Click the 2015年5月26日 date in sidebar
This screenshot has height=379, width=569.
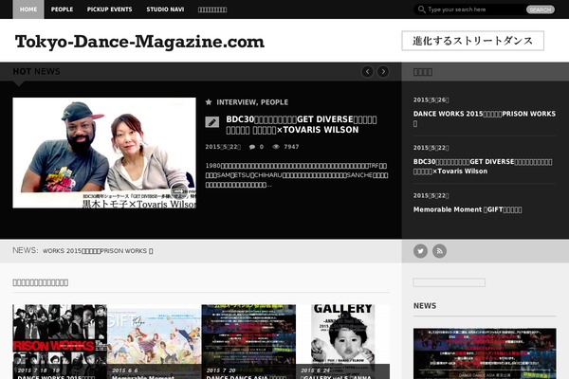(x=431, y=100)
